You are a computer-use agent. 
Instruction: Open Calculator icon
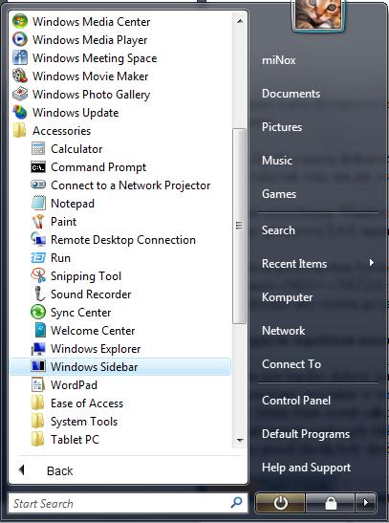[x=38, y=148]
